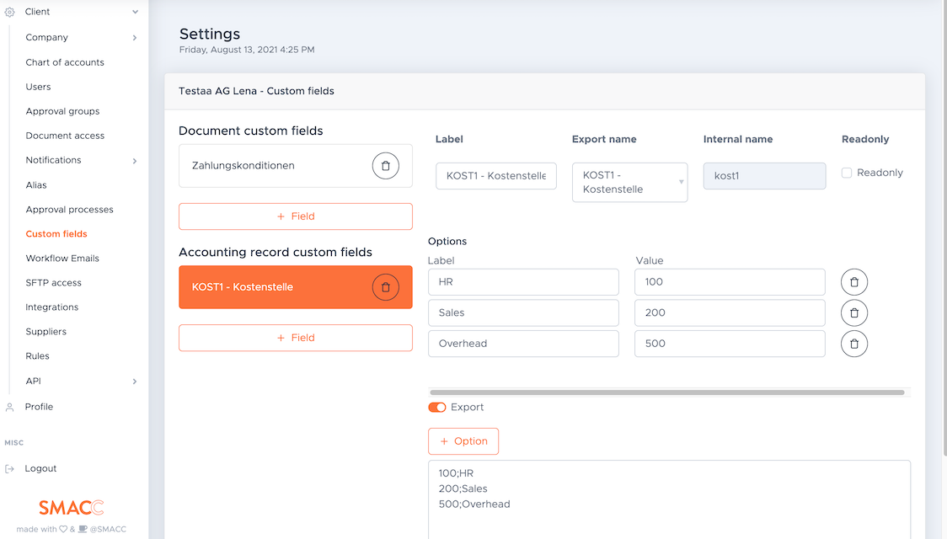Expand the Company submenu arrow
This screenshot has height=539, width=947.
click(x=135, y=38)
